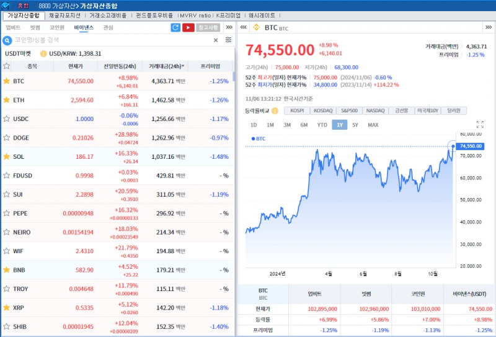Sort by 전일변동(24h) column header
The height and width of the screenshot is (337, 496).
click(x=120, y=66)
